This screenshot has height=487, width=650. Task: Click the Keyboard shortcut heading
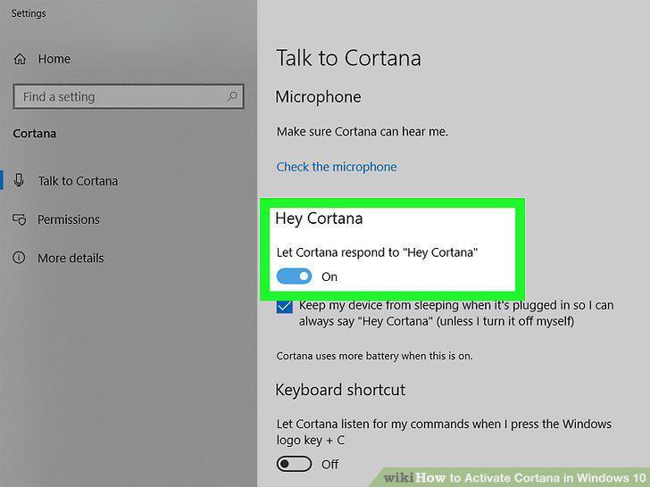coord(340,390)
